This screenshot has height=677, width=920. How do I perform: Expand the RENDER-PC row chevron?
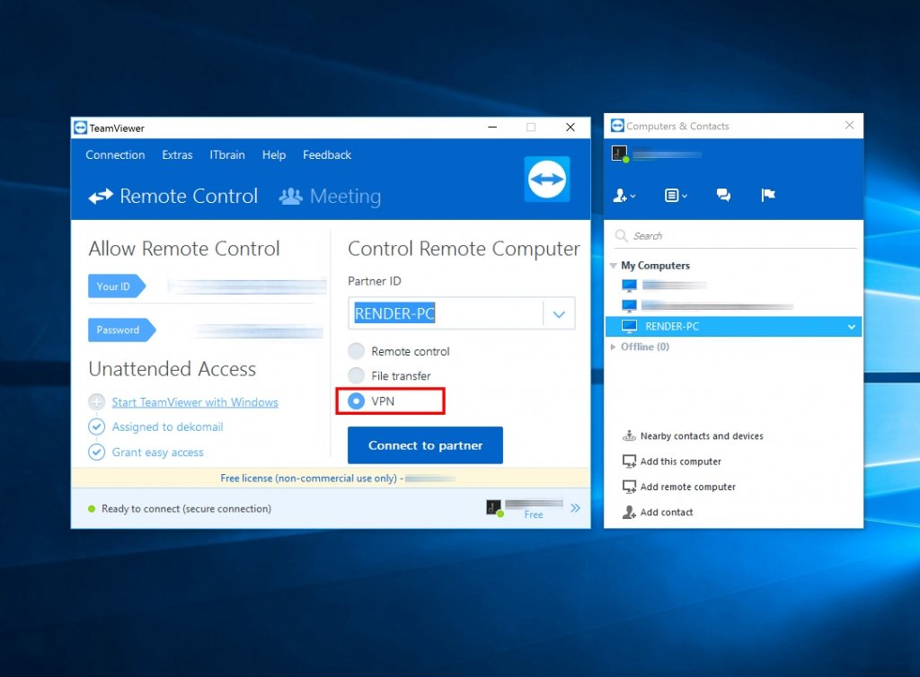coord(852,327)
